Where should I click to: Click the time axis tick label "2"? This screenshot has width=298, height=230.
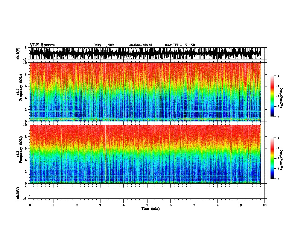[77, 205]
